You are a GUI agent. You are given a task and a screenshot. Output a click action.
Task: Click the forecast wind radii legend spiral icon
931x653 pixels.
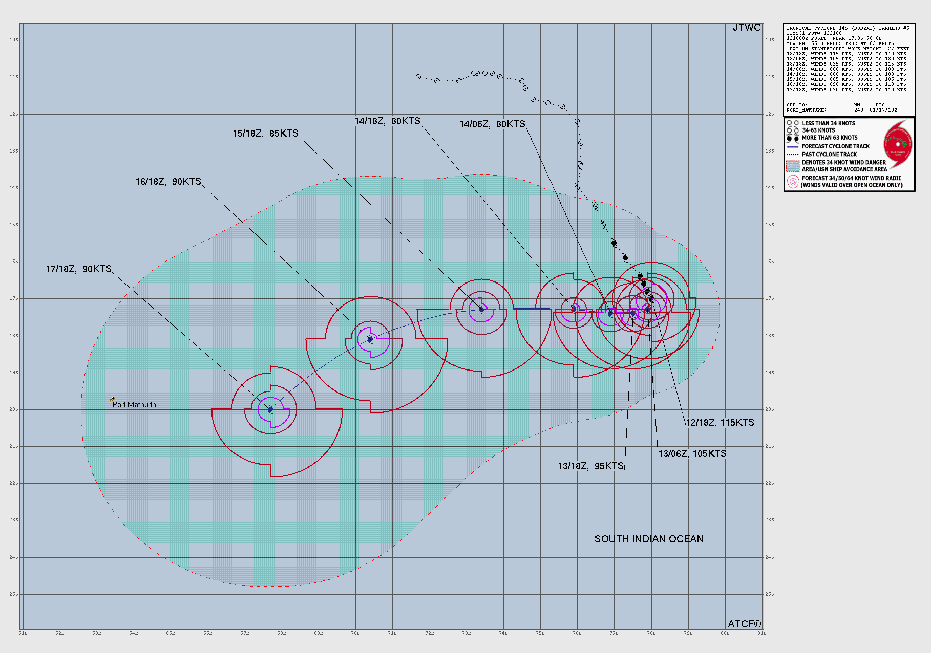coord(792,183)
